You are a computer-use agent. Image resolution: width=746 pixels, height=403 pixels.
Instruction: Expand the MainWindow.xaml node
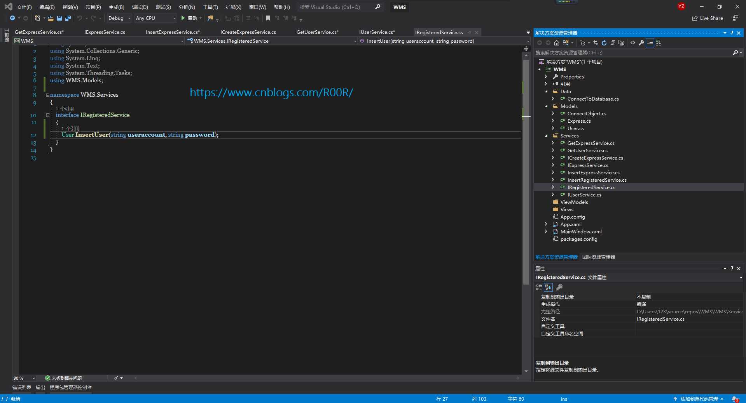tap(546, 232)
